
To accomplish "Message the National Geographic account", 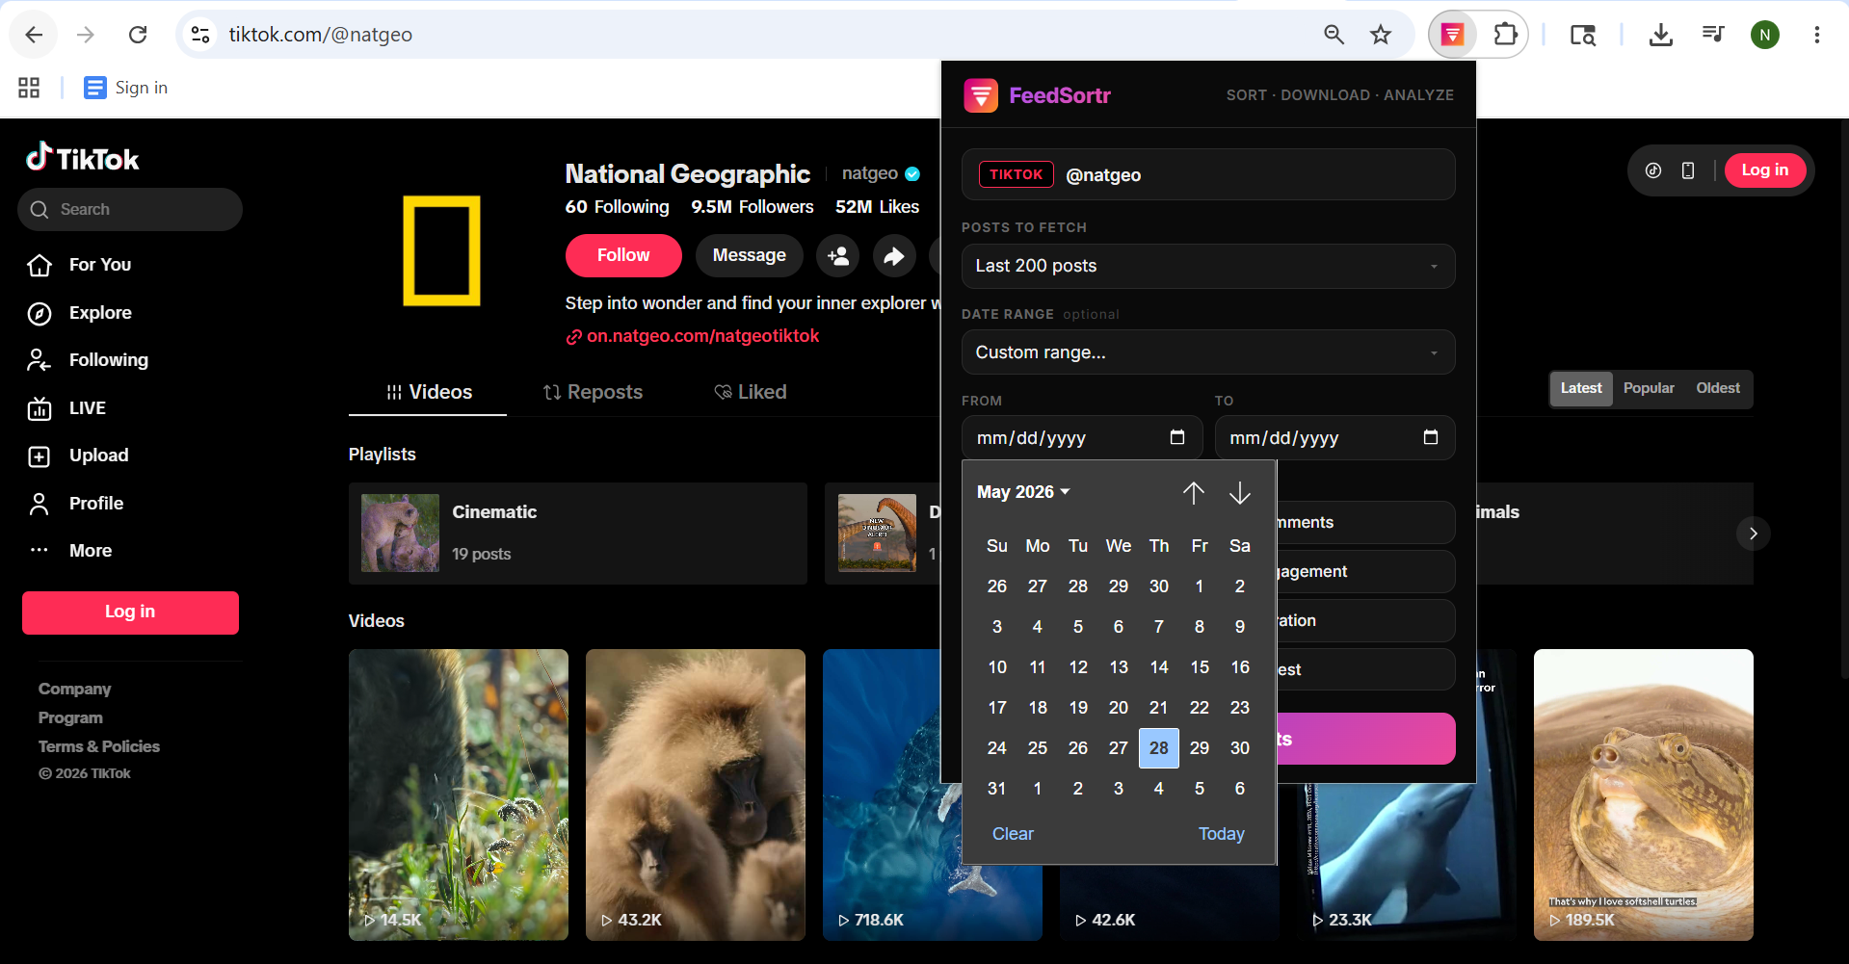I will tap(749, 255).
